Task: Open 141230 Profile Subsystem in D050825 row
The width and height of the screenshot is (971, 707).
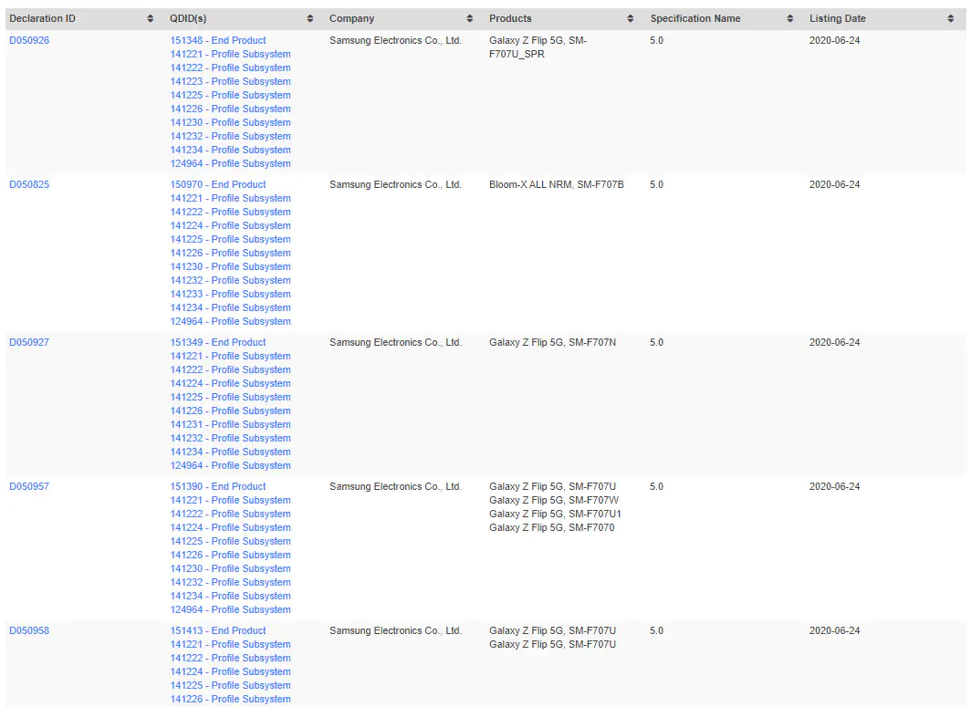Action: point(230,266)
